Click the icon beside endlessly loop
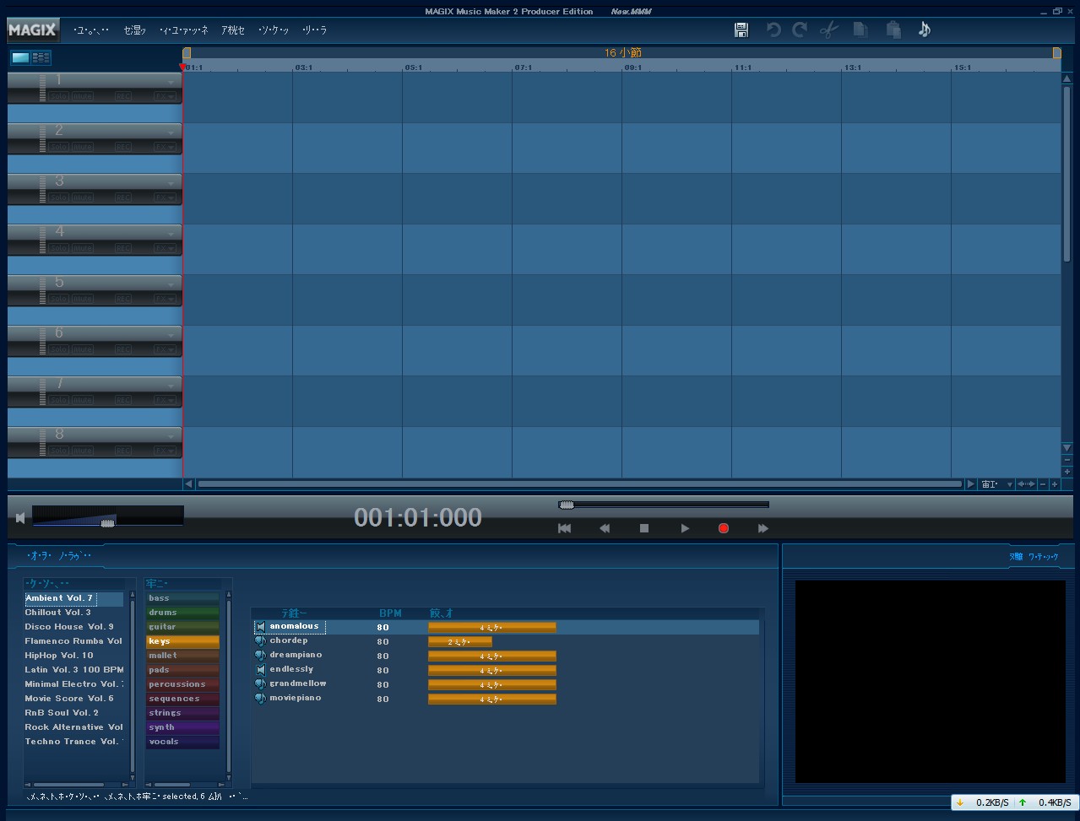 [x=260, y=670]
